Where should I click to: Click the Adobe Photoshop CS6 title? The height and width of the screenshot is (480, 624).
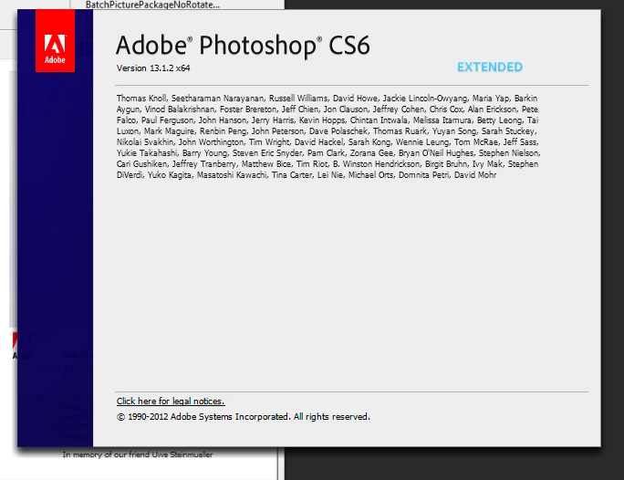(244, 45)
